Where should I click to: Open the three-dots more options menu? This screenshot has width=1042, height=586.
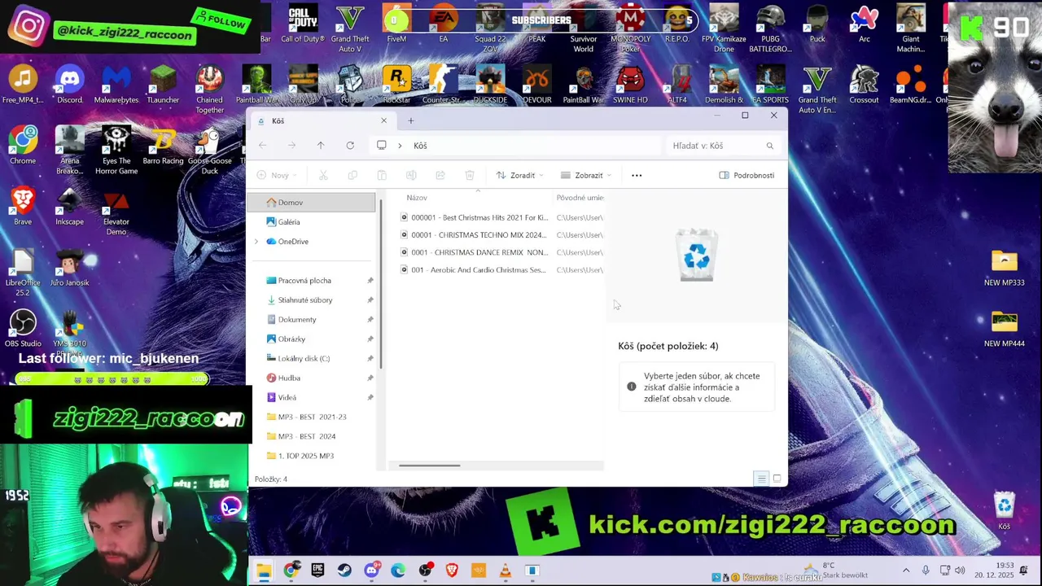coord(637,175)
